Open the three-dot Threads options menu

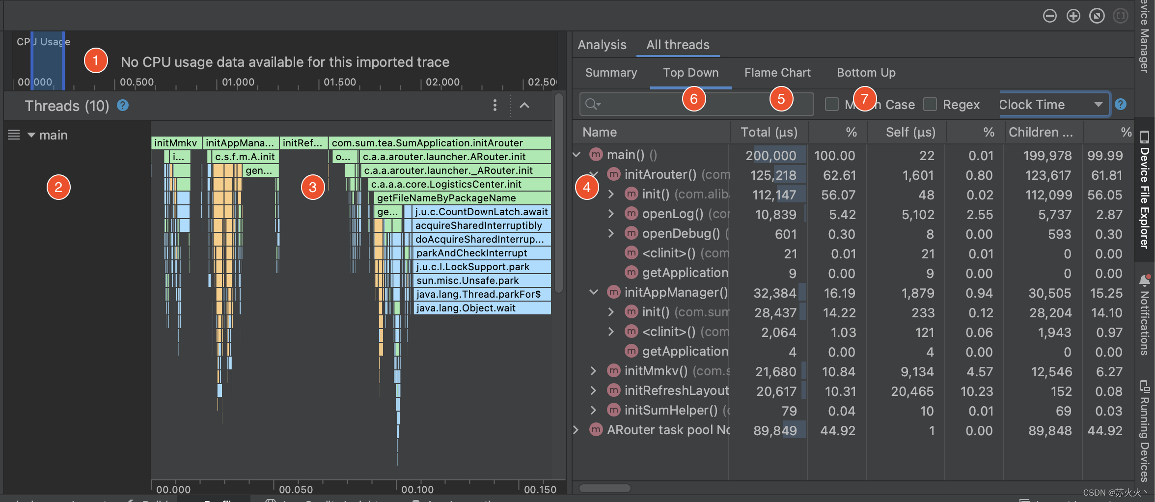pyautogui.click(x=495, y=105)
